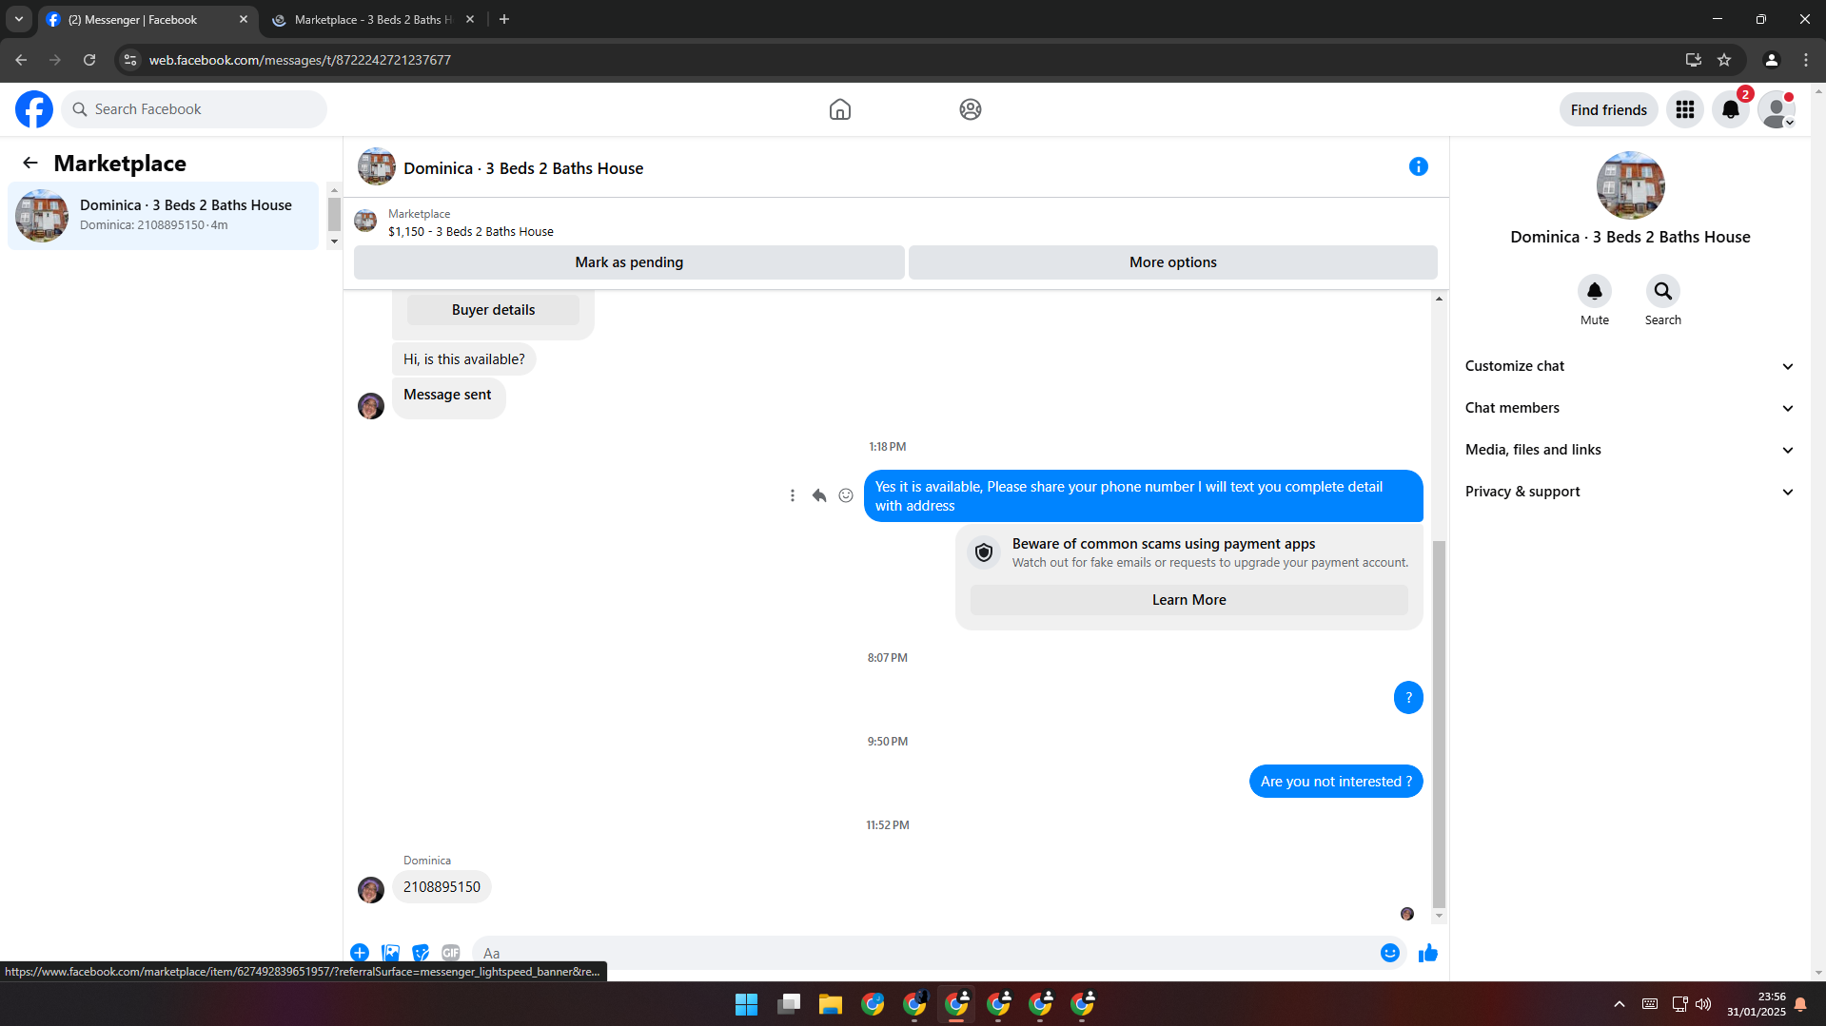1826x1026 pixels.
Task: Reply to the phone number request message
Action: click(x=819, y=495)
